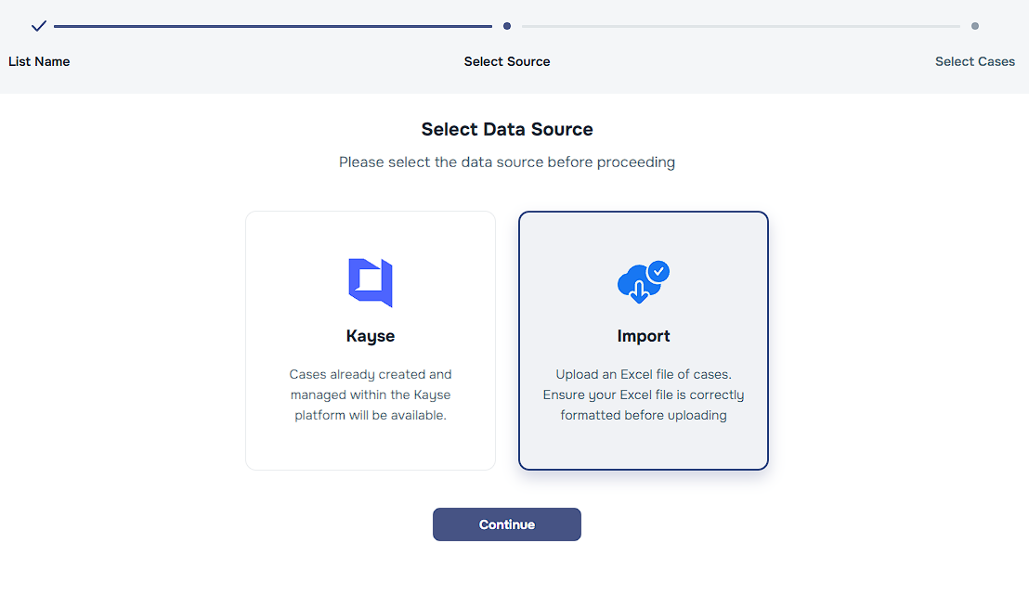Choose the Import card title
Viewport: 1029px width, 608px height.
644,336
